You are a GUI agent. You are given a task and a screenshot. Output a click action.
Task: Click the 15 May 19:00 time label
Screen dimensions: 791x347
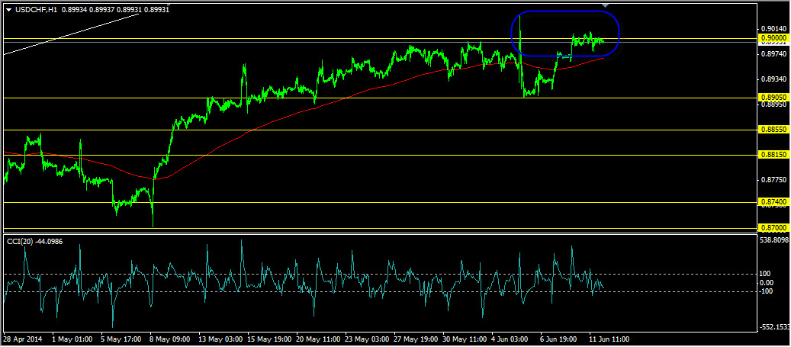click(x=269, y=339)
